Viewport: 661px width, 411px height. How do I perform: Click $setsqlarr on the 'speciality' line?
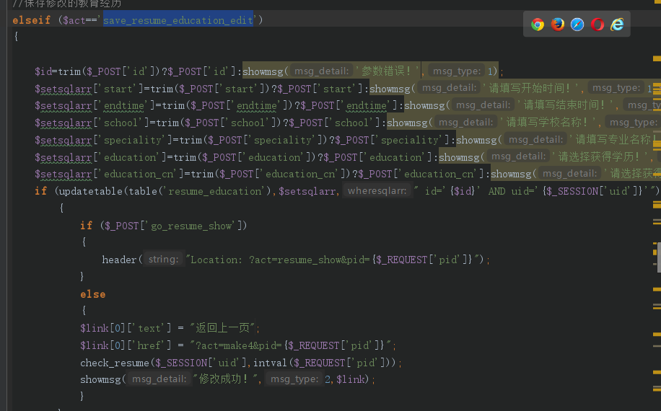64,140
